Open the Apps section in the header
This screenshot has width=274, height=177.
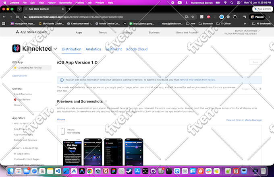click(79, 33)
